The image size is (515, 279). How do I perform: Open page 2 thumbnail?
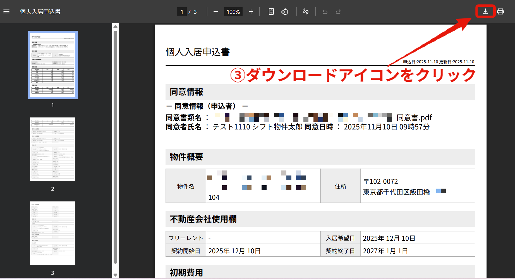[53, 149]
